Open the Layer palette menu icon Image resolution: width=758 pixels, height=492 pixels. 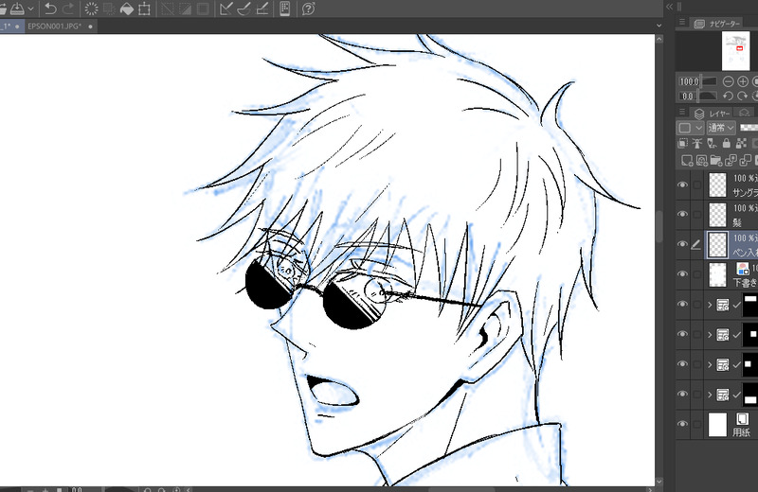click(x=682, y=112)
